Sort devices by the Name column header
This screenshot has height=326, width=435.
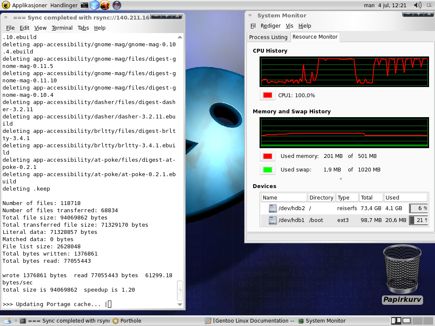pos(284,198)
